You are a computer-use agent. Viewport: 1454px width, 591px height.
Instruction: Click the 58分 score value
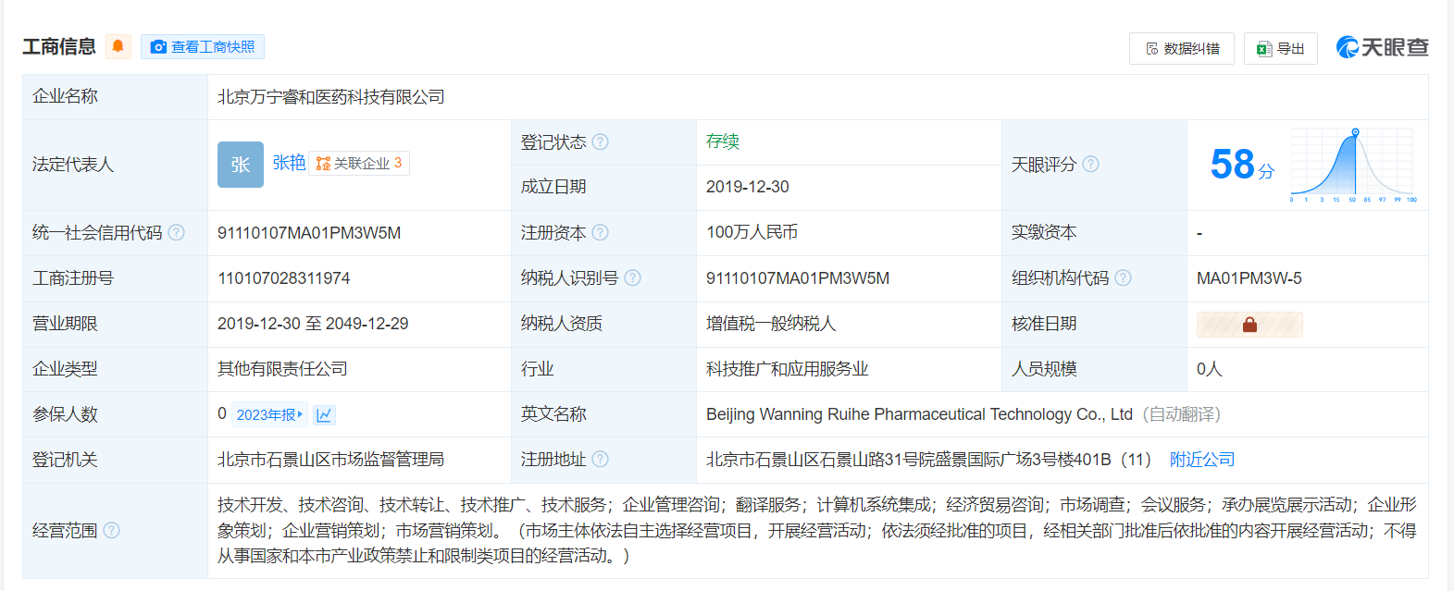(1242, 165)
